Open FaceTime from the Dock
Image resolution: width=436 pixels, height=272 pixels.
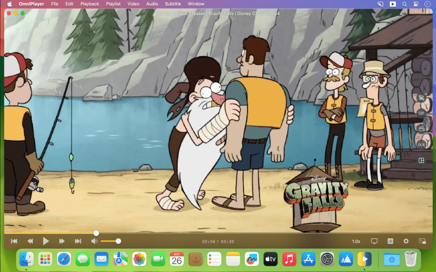pos(158,259)
